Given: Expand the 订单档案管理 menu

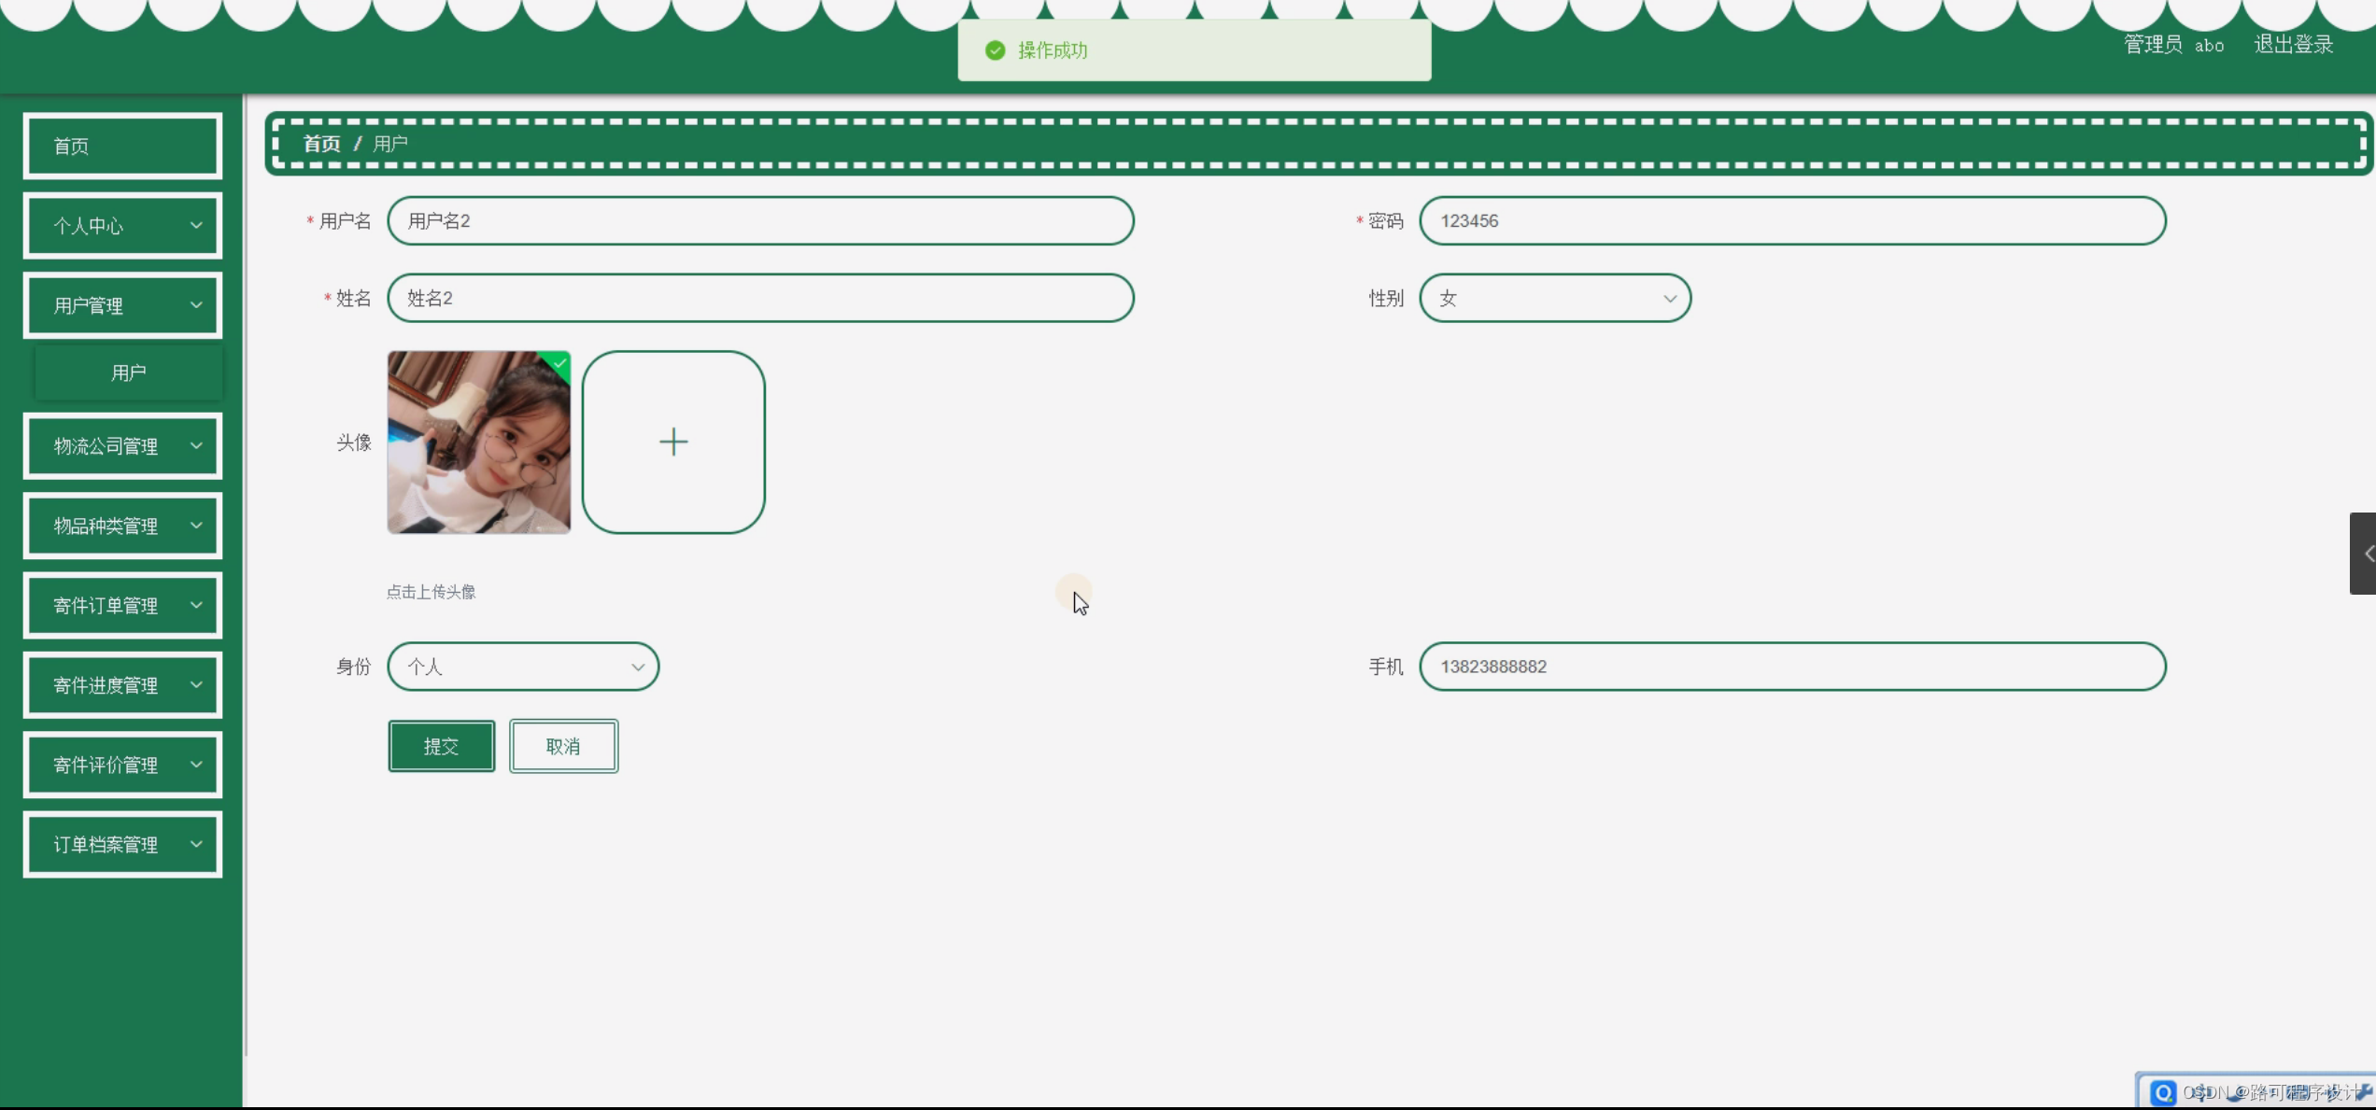Looking at the screenshot, I should pyautogui.click(x=122, y=845).
